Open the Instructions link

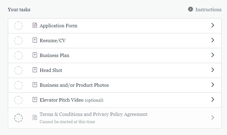click(208, 10)
